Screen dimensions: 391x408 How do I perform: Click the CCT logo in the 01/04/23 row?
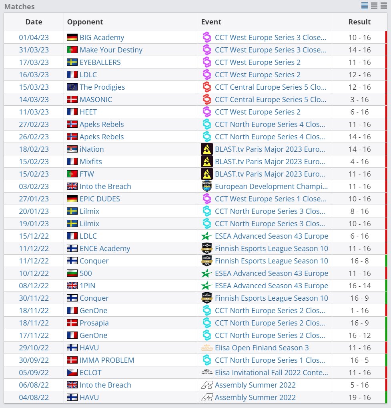click(x=207, y=37)
